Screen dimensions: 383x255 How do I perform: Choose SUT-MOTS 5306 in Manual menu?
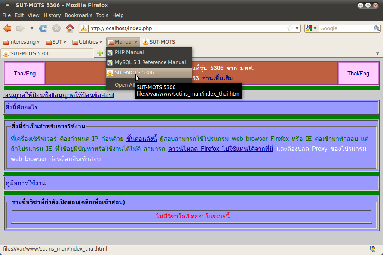pyautogui.click(x=149, y=72)
